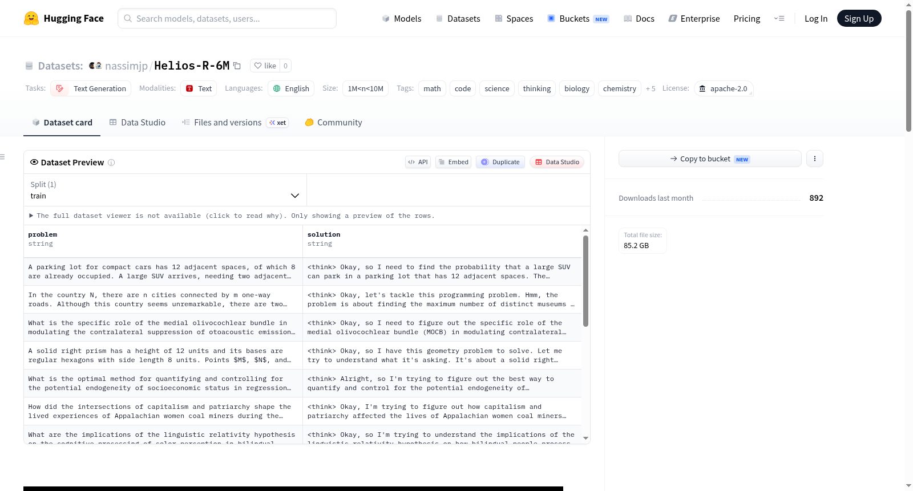This screenshot has height=491, width=913.
Task: Open the Datasets page
Action: coord(458,18)
